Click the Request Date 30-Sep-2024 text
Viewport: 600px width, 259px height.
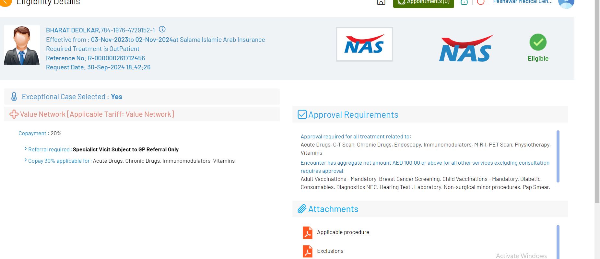(98, 67)
